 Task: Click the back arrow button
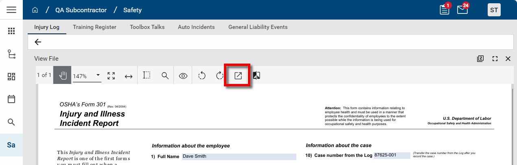click(38, 42)
